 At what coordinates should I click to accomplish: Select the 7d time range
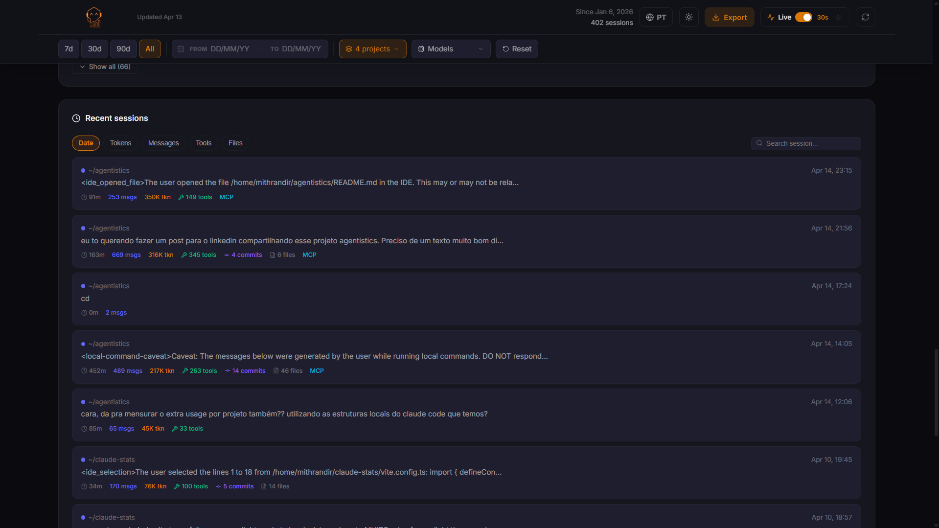pyautogui.click(x=69, y=49)
